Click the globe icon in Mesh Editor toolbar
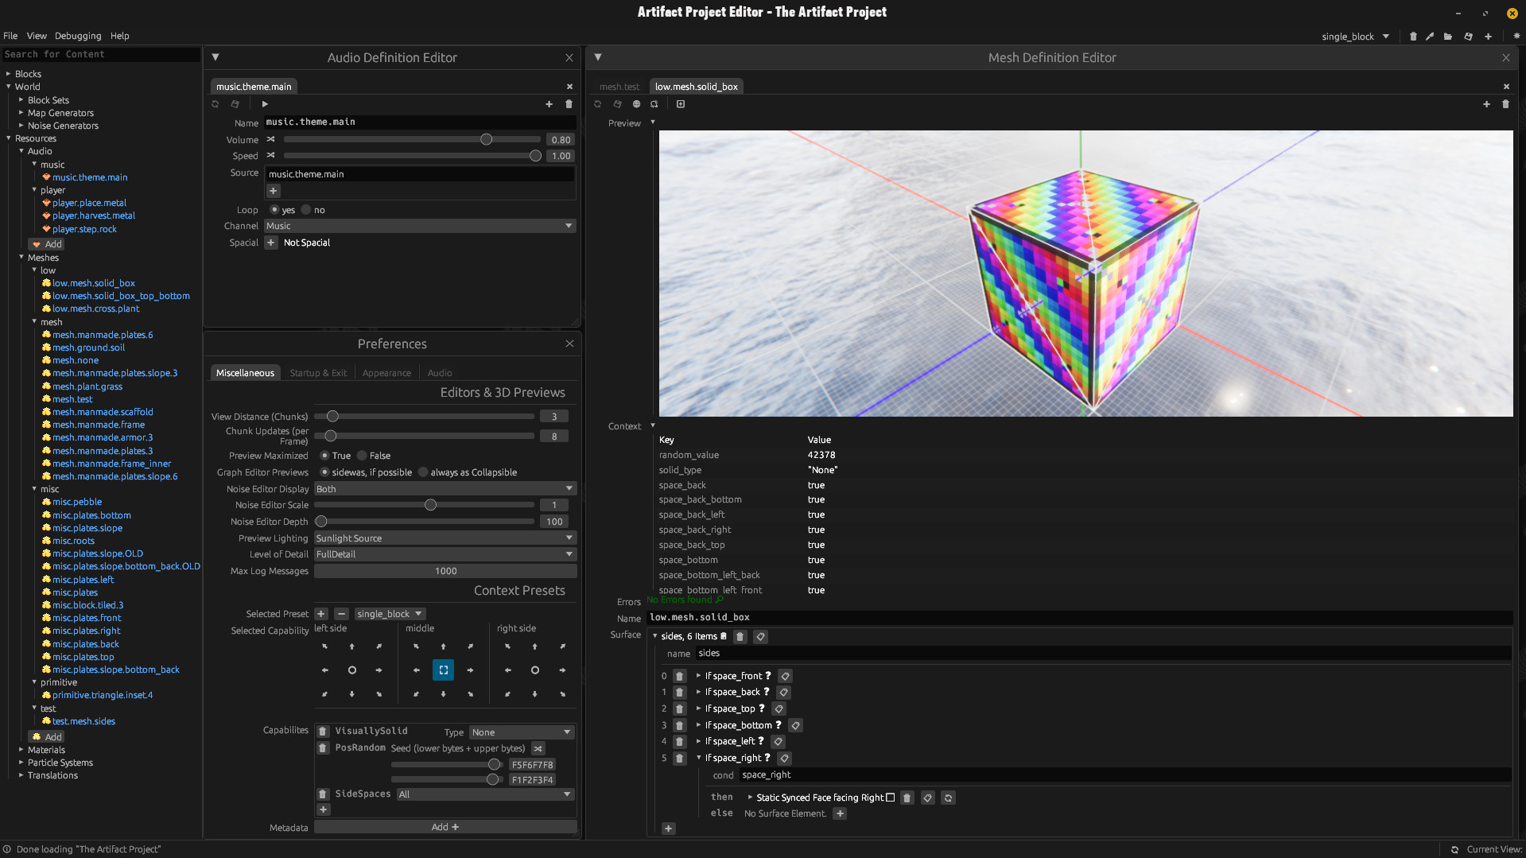Screen dimensions: 1526x858 (636, 104)
